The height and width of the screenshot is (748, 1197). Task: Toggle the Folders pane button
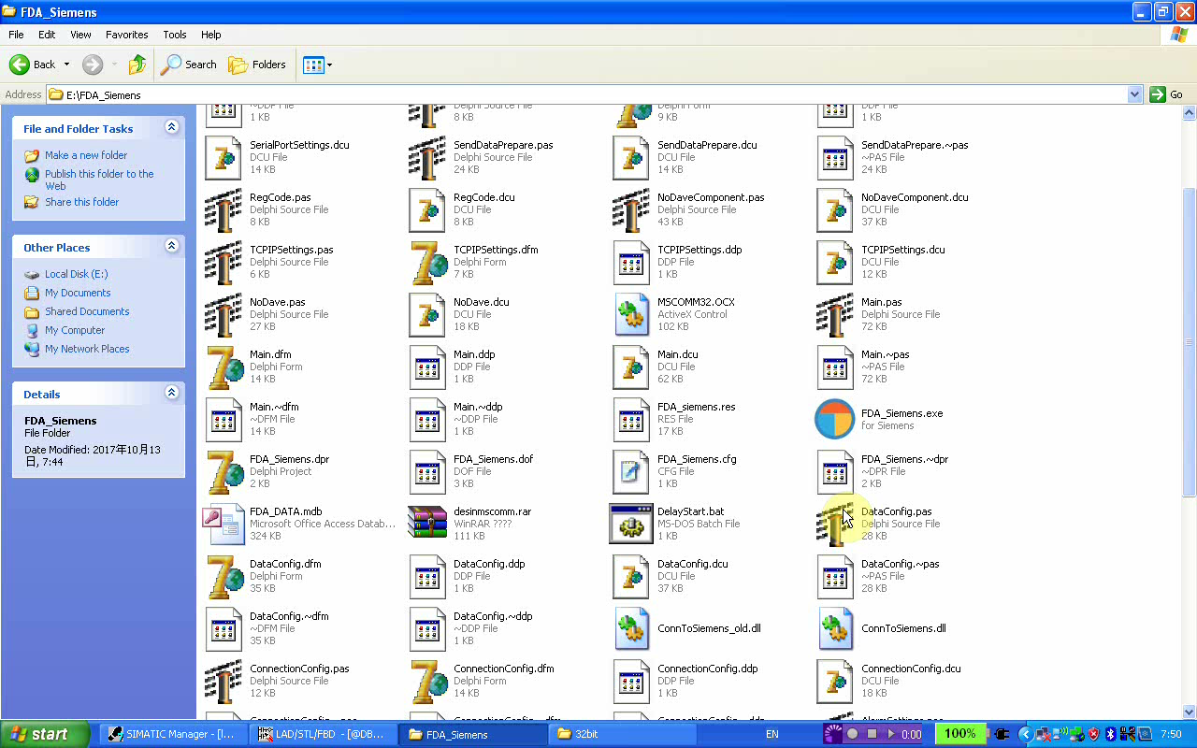click(x=257, y=65)
